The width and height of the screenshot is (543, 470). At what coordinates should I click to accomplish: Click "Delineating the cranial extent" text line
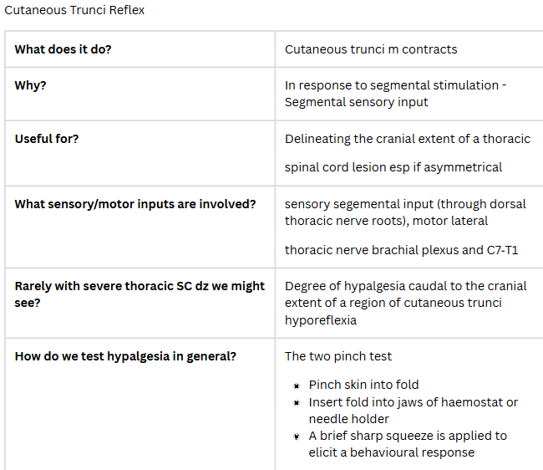click(407, 139)
